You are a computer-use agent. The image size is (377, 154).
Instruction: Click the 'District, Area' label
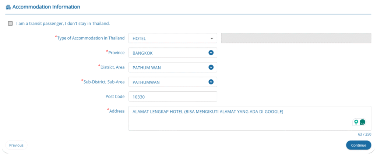(112, 67)
